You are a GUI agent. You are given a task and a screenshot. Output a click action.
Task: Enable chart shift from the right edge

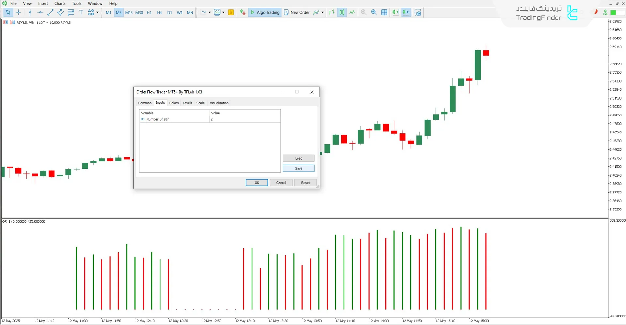pyautogui.click(x=406, y=12)
